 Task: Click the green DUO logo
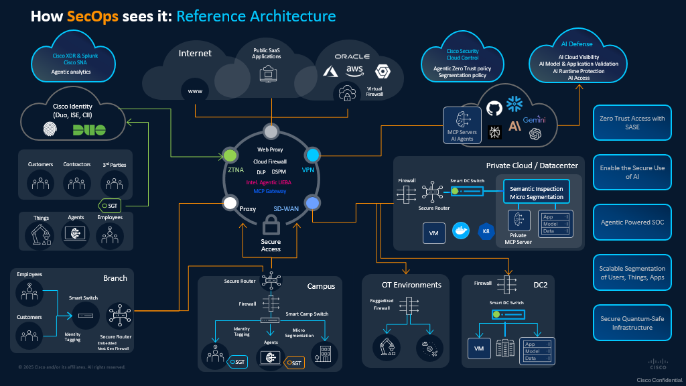[89, 130]
